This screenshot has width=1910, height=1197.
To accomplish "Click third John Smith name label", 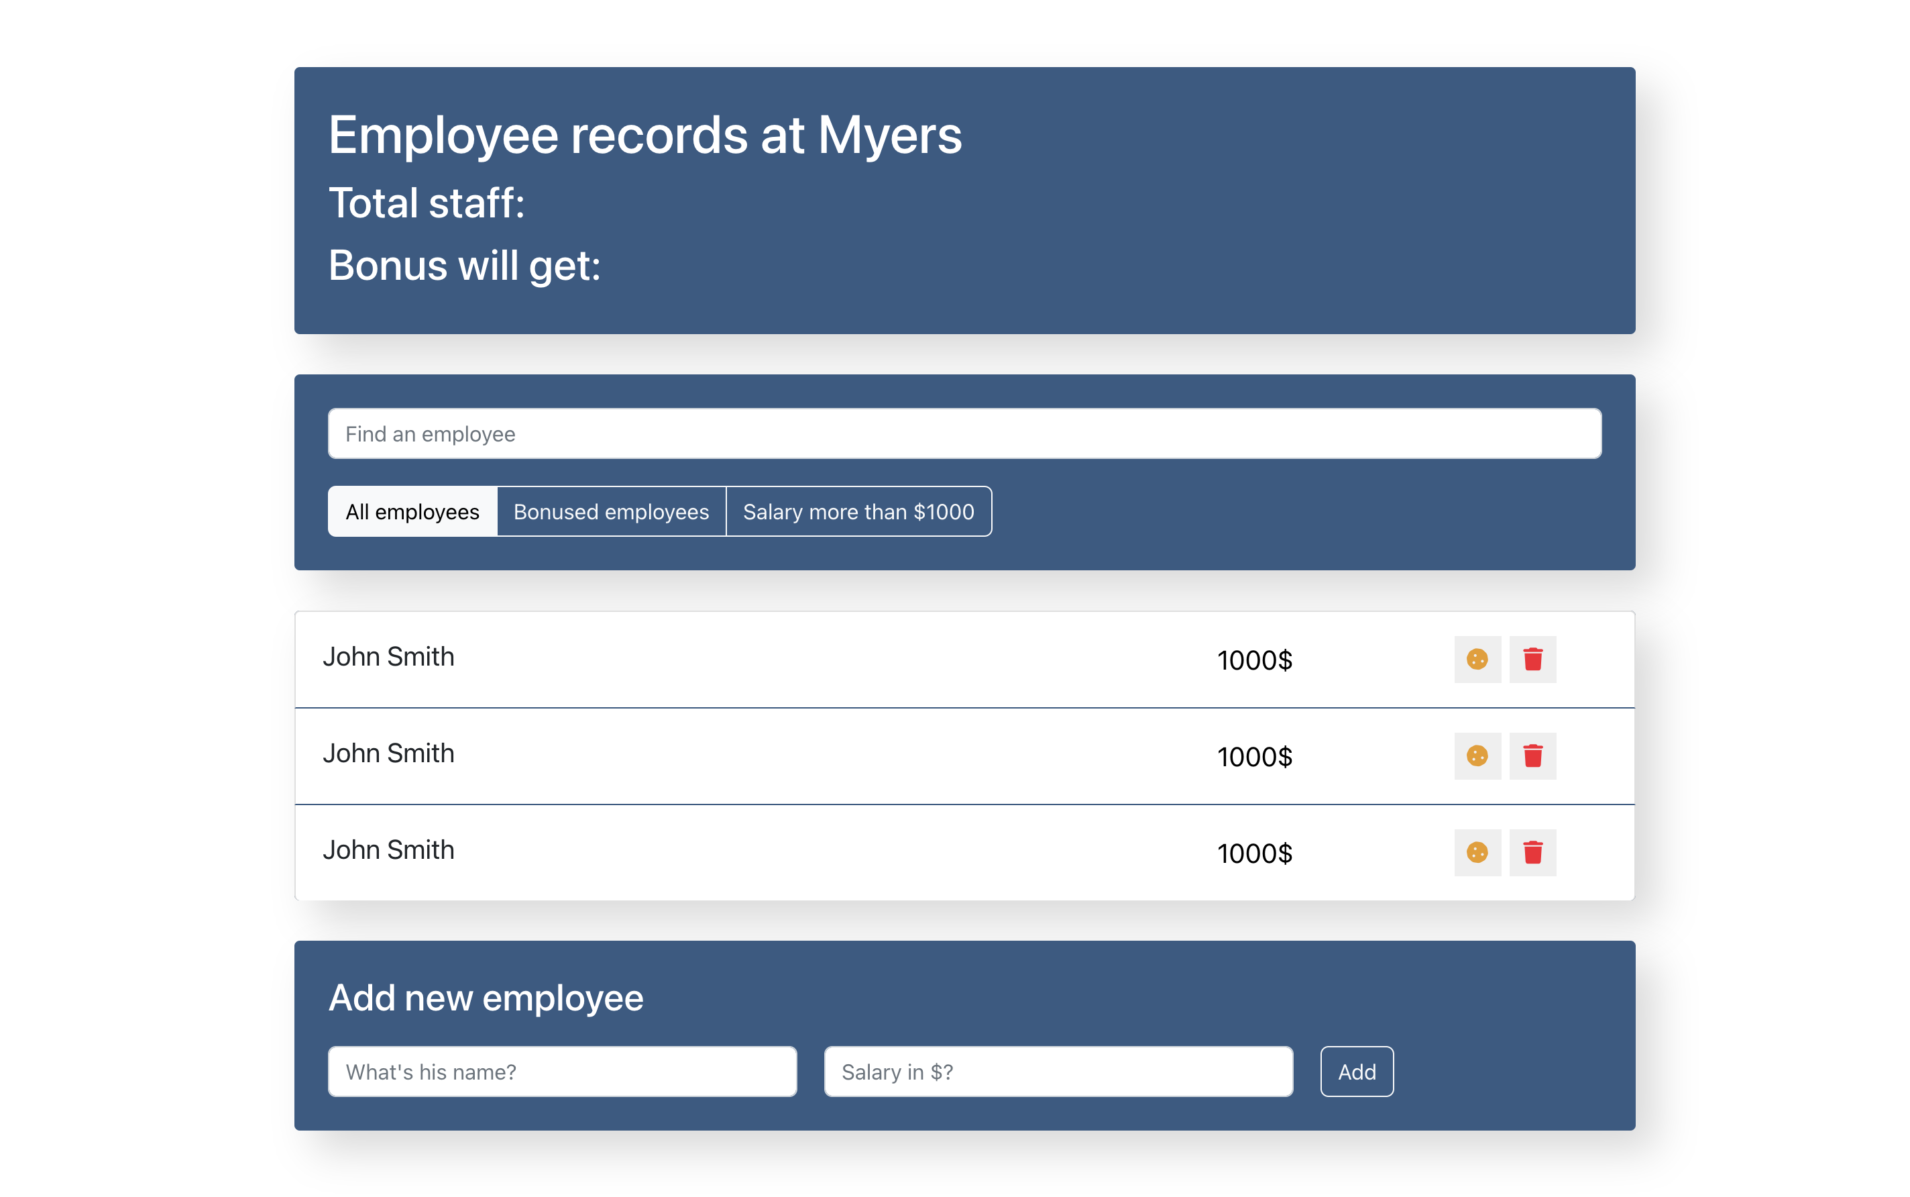I will (388, 849).
